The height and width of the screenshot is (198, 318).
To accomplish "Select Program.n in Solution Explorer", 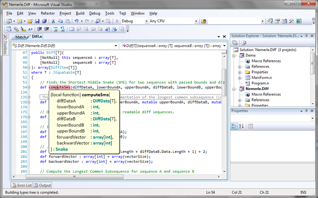I will click(x=261, y=83).
